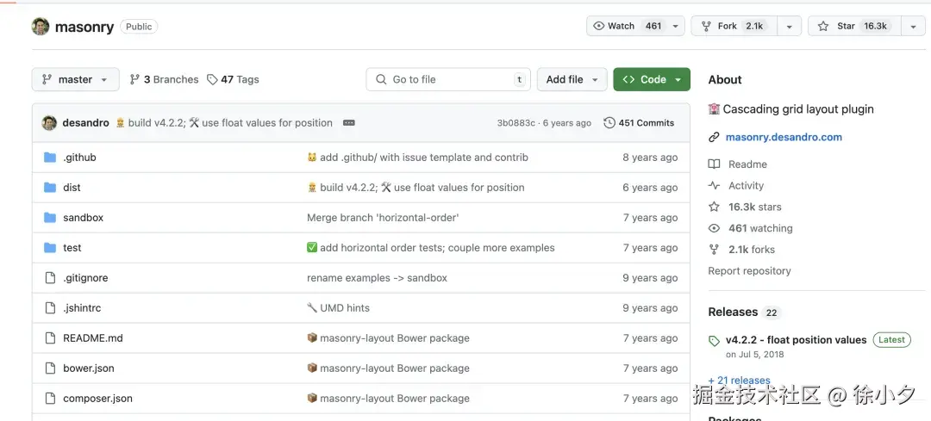Open the masonry repository owner avatar
The image size is (931, 421).
[x=41, y=26]
